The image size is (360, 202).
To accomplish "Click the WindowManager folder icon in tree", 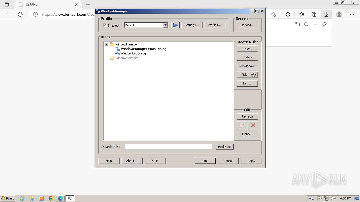I will coord(112,44).
